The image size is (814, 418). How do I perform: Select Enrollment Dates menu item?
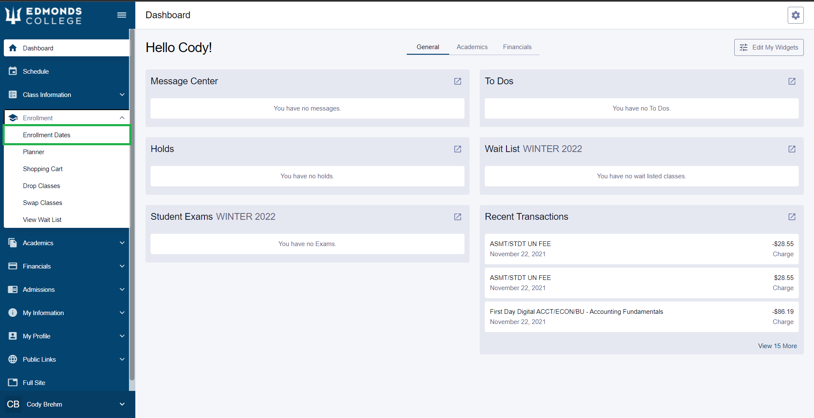[x=67, y=135]
